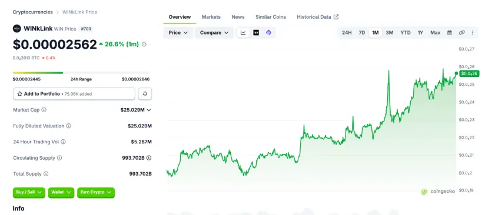Select the 3M time range
The width and height of the screenshot is (485, 215).
[390, 33]
